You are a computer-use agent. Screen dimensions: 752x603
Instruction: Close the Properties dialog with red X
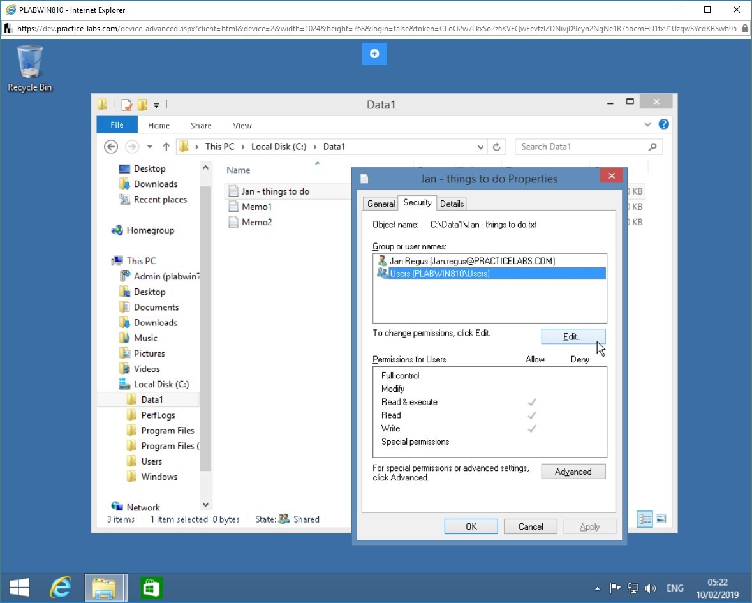click(x=612, y=175)
